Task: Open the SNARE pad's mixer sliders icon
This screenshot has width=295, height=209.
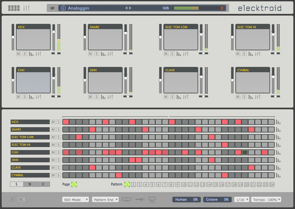Action: coord(110,54)
